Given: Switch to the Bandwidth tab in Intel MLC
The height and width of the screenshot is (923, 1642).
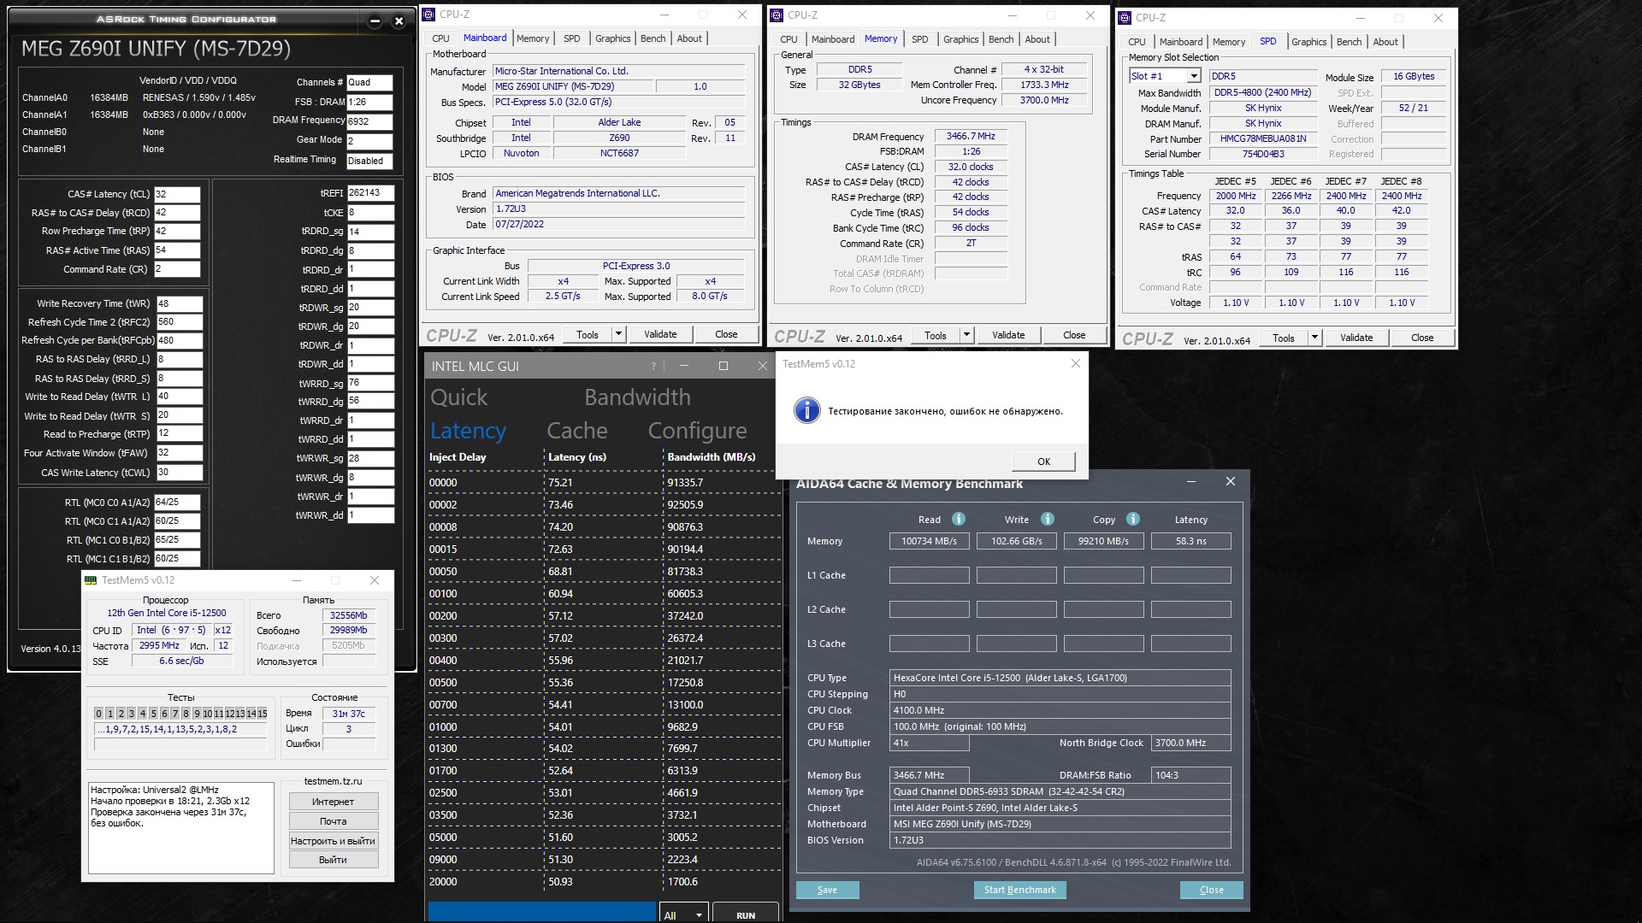Looking at the screenshot, I should 637,397.
